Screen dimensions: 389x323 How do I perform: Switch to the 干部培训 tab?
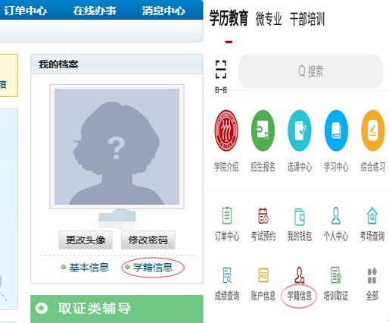click(307, 19)
